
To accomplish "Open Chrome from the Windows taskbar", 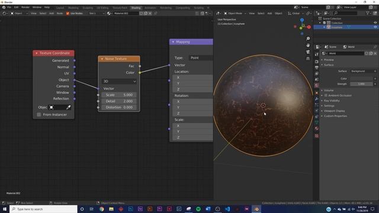I will (x=101, y=209).
